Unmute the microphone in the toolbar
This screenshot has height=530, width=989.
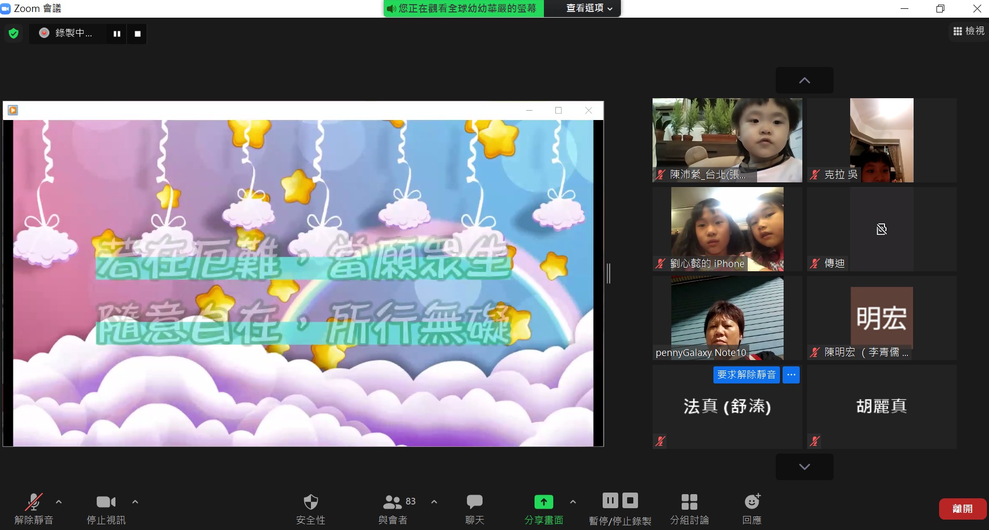[x=34, y=502]
